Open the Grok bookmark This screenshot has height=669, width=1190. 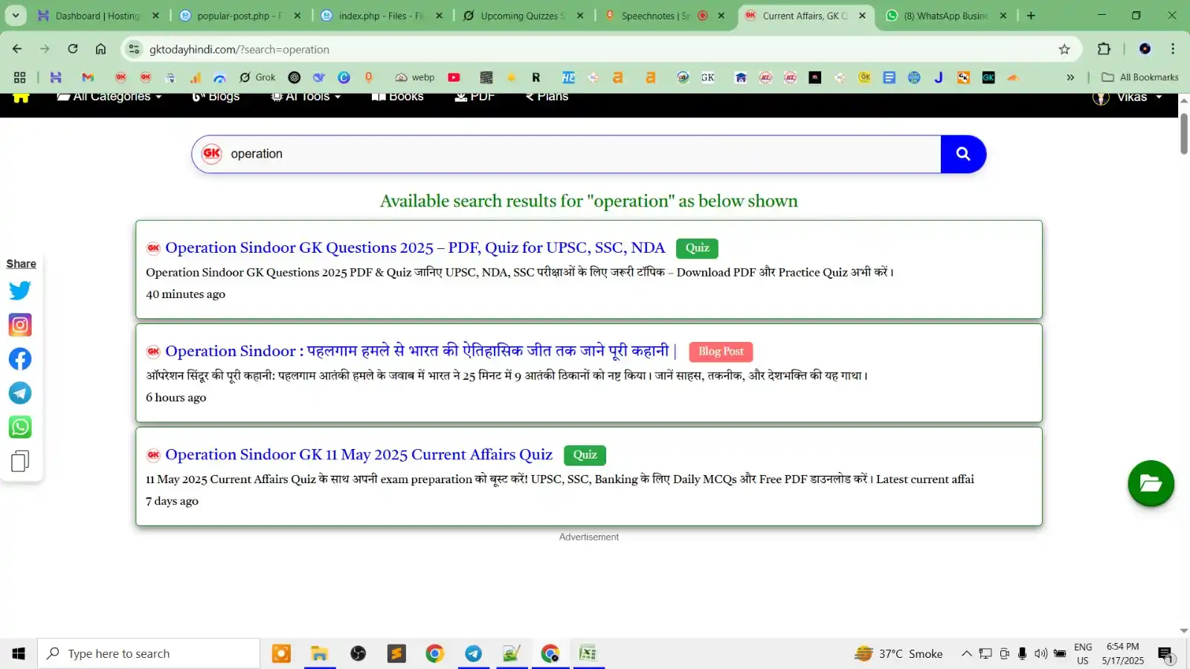(257, 77)
